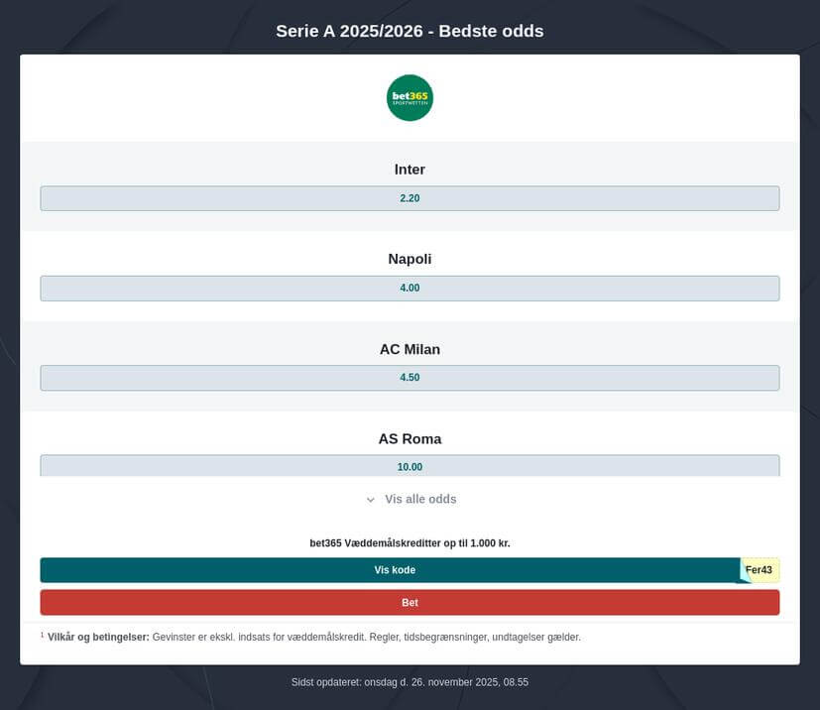The height and width of the screenshot is (710, 820).
Task: Select the AC Milan odds bar showing 4.50
Action: tap(410, 377)
